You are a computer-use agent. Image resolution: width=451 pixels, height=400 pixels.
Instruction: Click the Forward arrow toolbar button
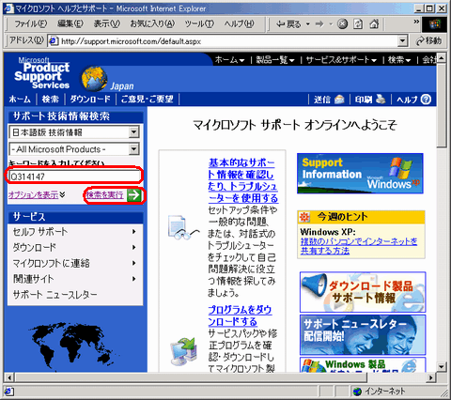point(319,23)
